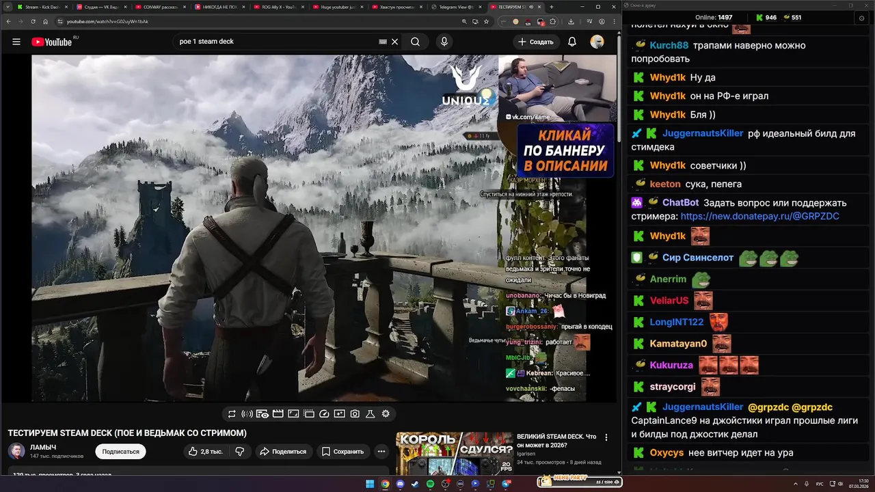This screenshot has height=492, width=875.
Task: Switch to the Студия — VK Видео tab
Action: 101,7
